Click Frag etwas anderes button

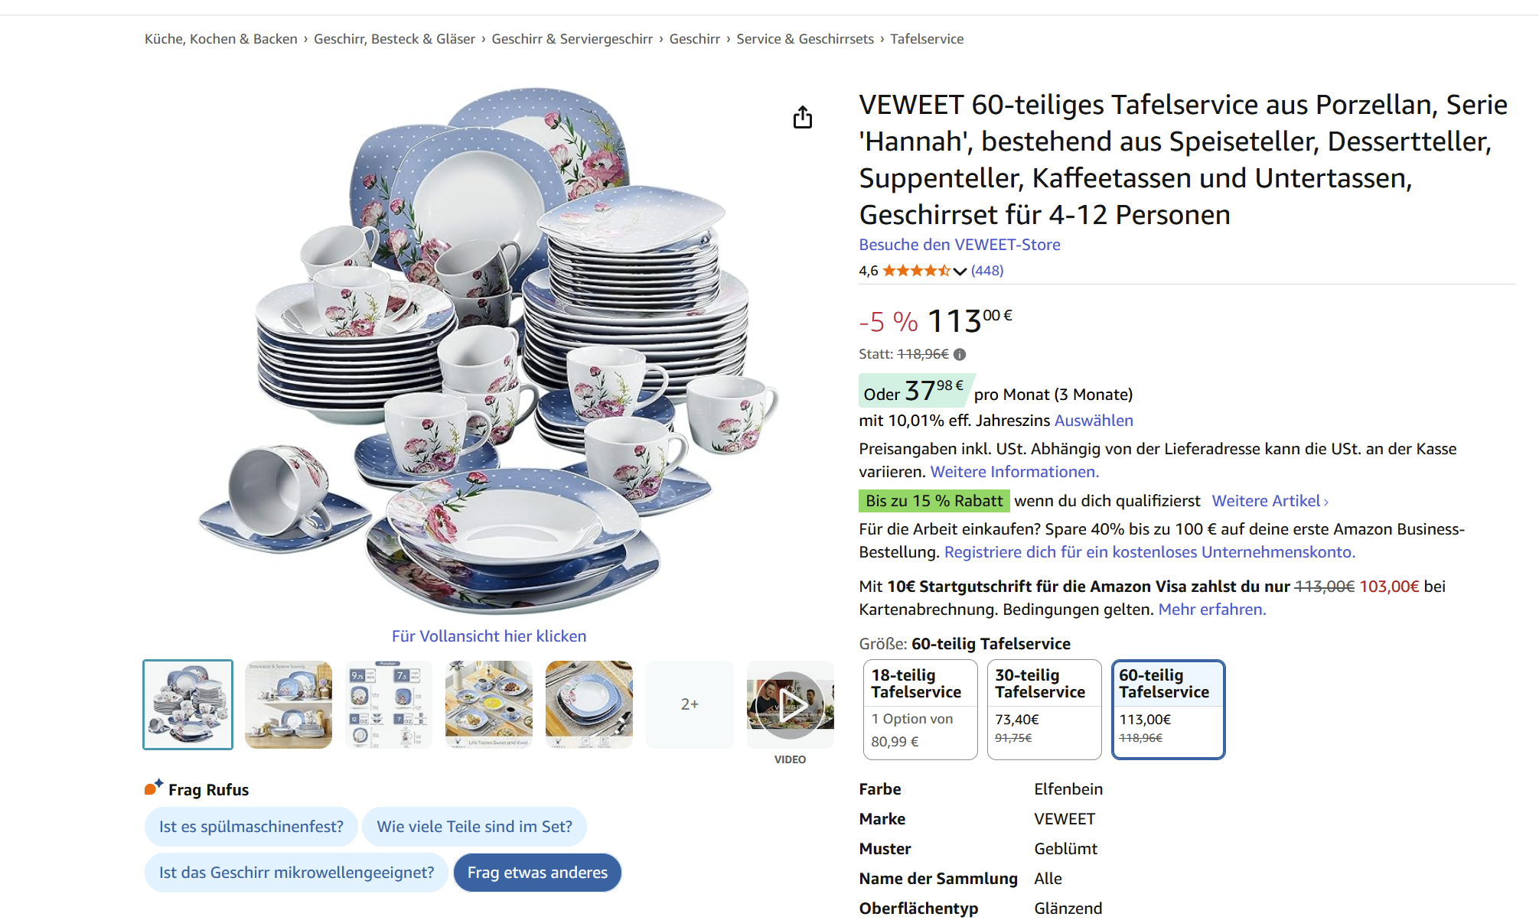coord(537,873)
